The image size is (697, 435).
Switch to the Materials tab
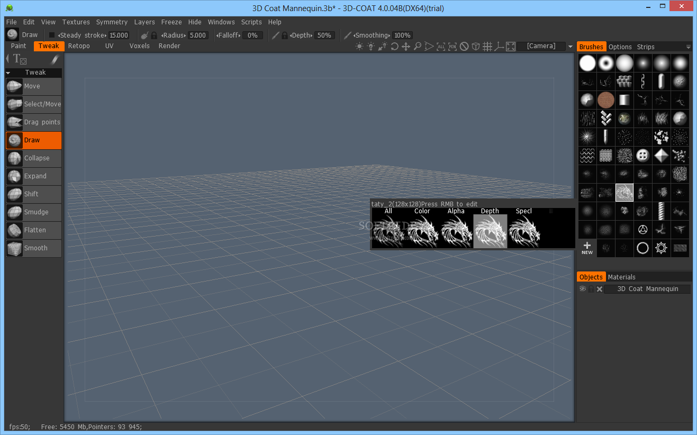621,277
